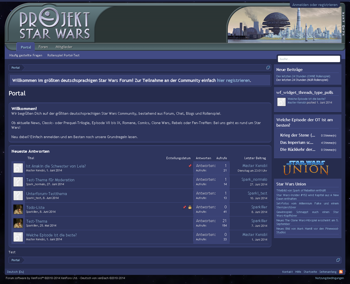Click Anmelden oder registrieren login tab
Image resolution: width=350 pixels, height=284 pixels.
point(315,5)
